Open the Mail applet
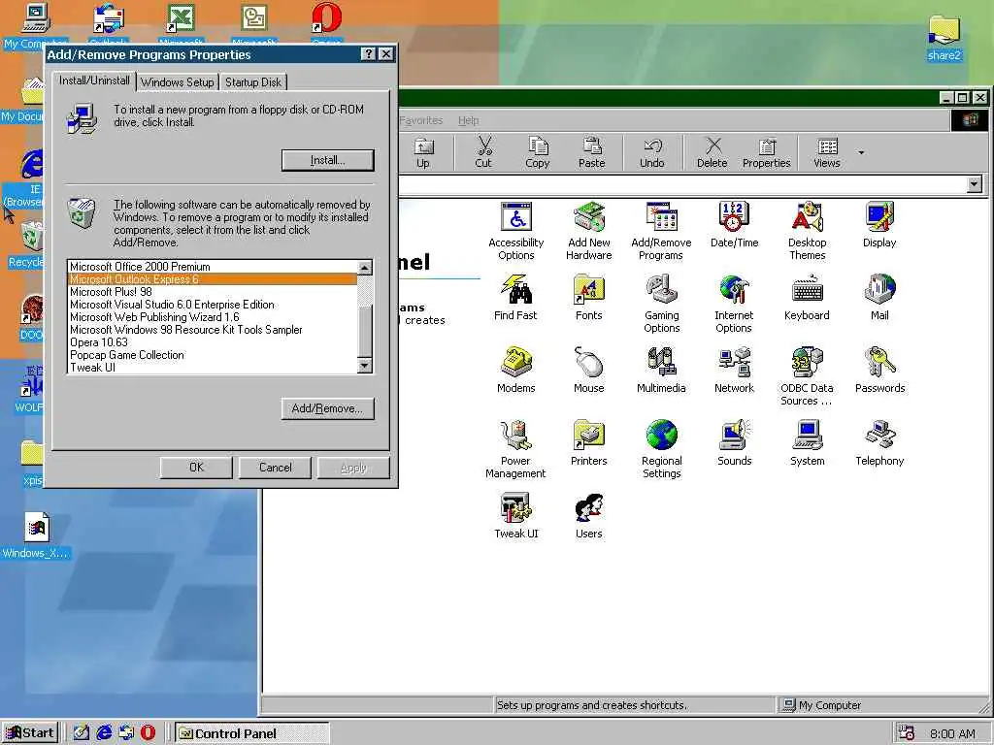Screen dimensions: 994x745 (879, 298)
